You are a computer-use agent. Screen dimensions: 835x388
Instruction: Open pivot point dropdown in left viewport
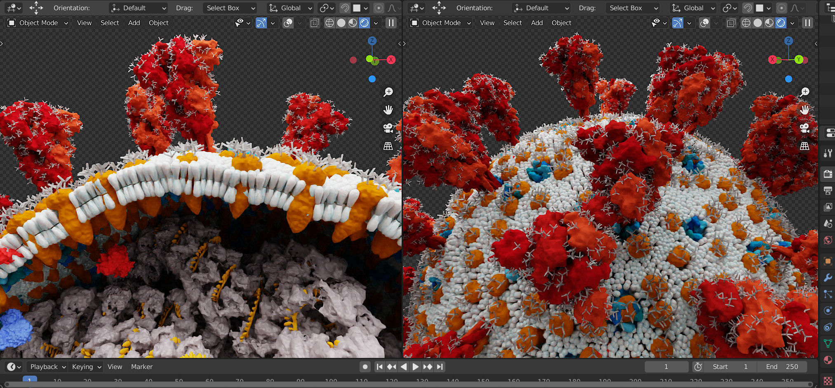[x=327, y=8]
